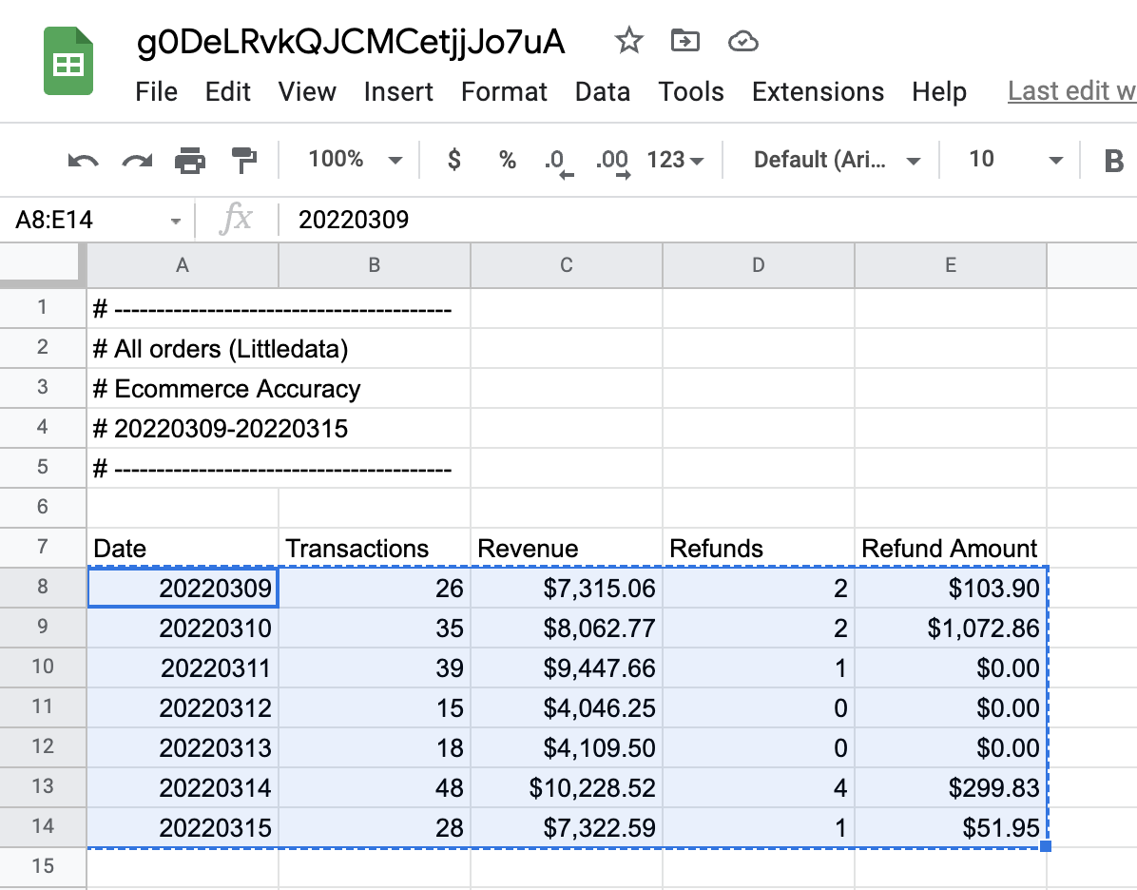Format selection as currency
The width and height of the screenshot is (1137, 890).
coord(454,160)
